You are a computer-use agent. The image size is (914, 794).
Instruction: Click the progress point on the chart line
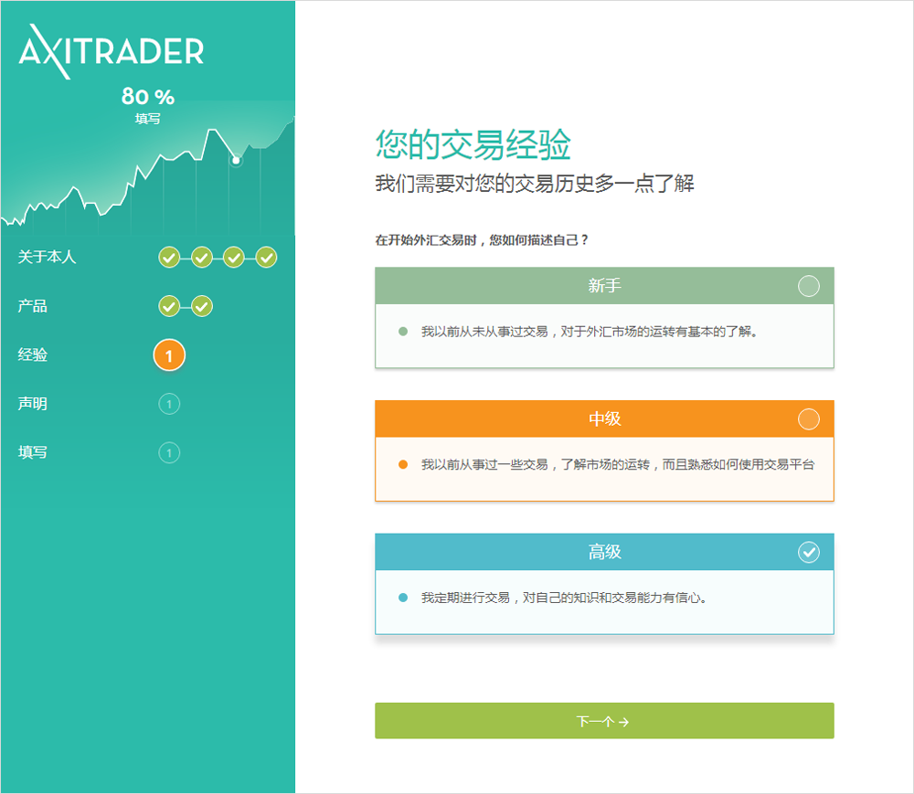236,161
